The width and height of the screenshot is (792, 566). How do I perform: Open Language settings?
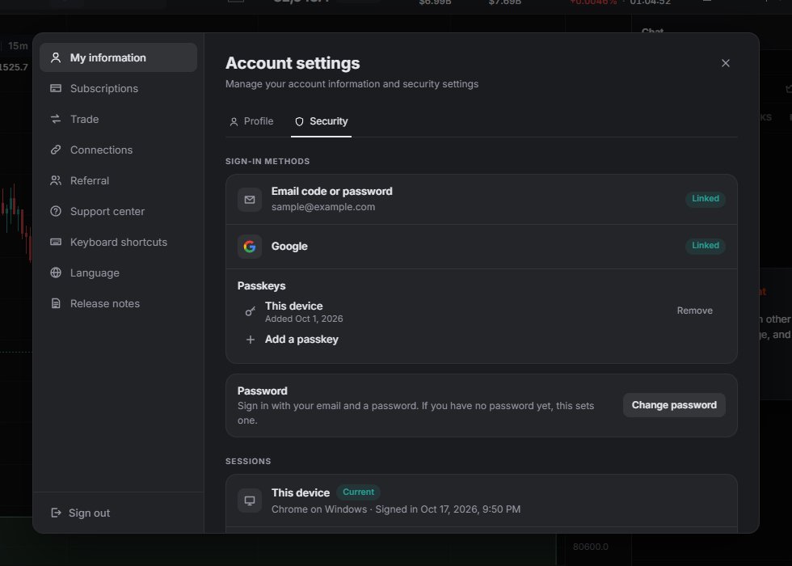pos(118,273)
